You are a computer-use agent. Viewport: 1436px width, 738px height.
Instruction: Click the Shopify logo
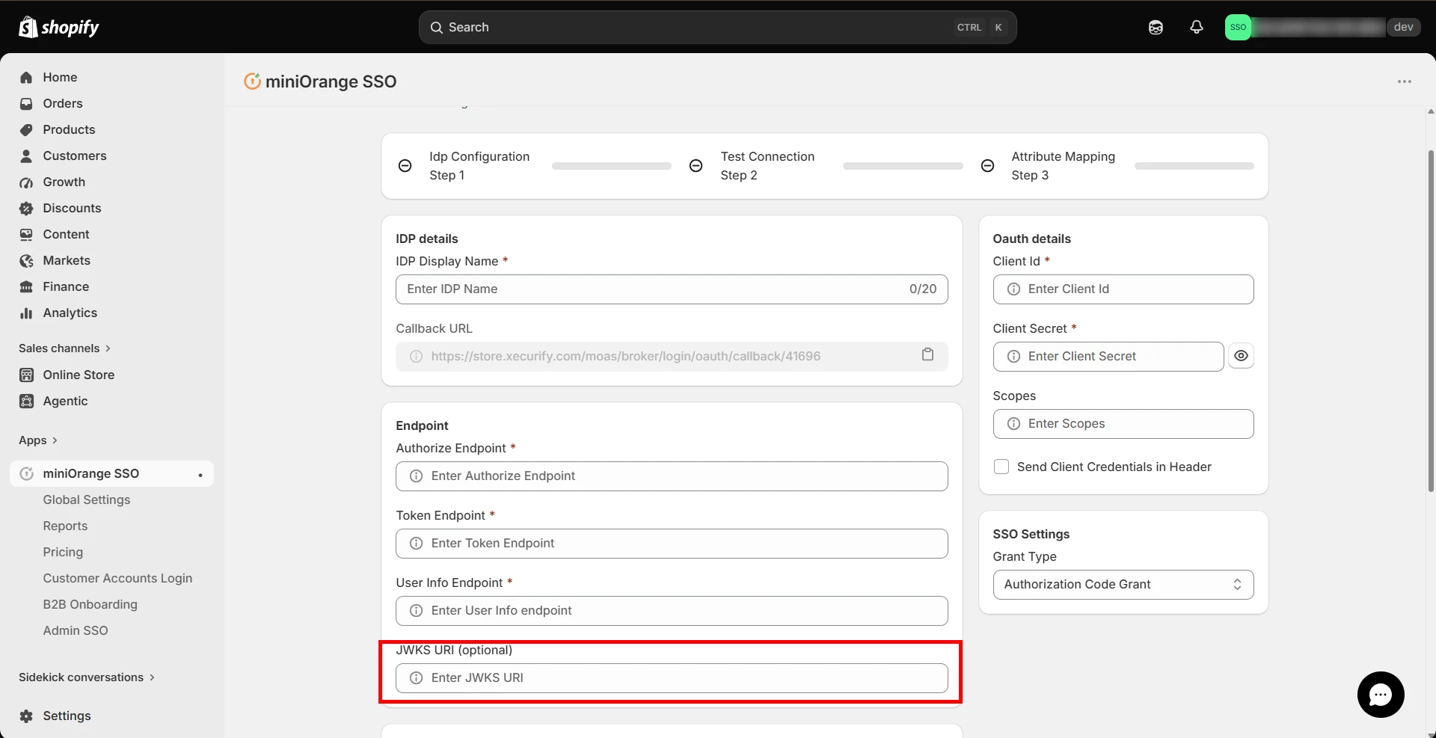tap(59, 28)
